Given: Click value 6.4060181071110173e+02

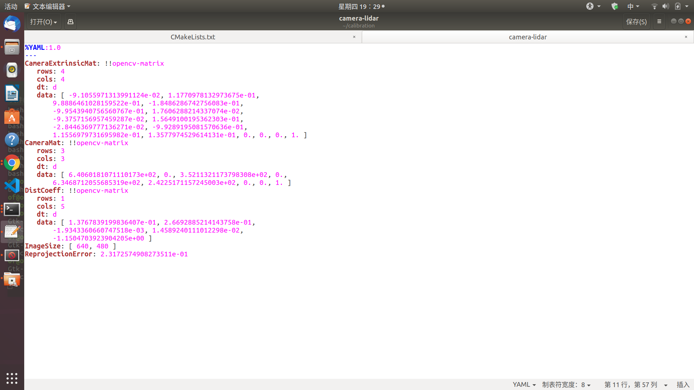Looking at the screenshot, I should pos(112,174).
